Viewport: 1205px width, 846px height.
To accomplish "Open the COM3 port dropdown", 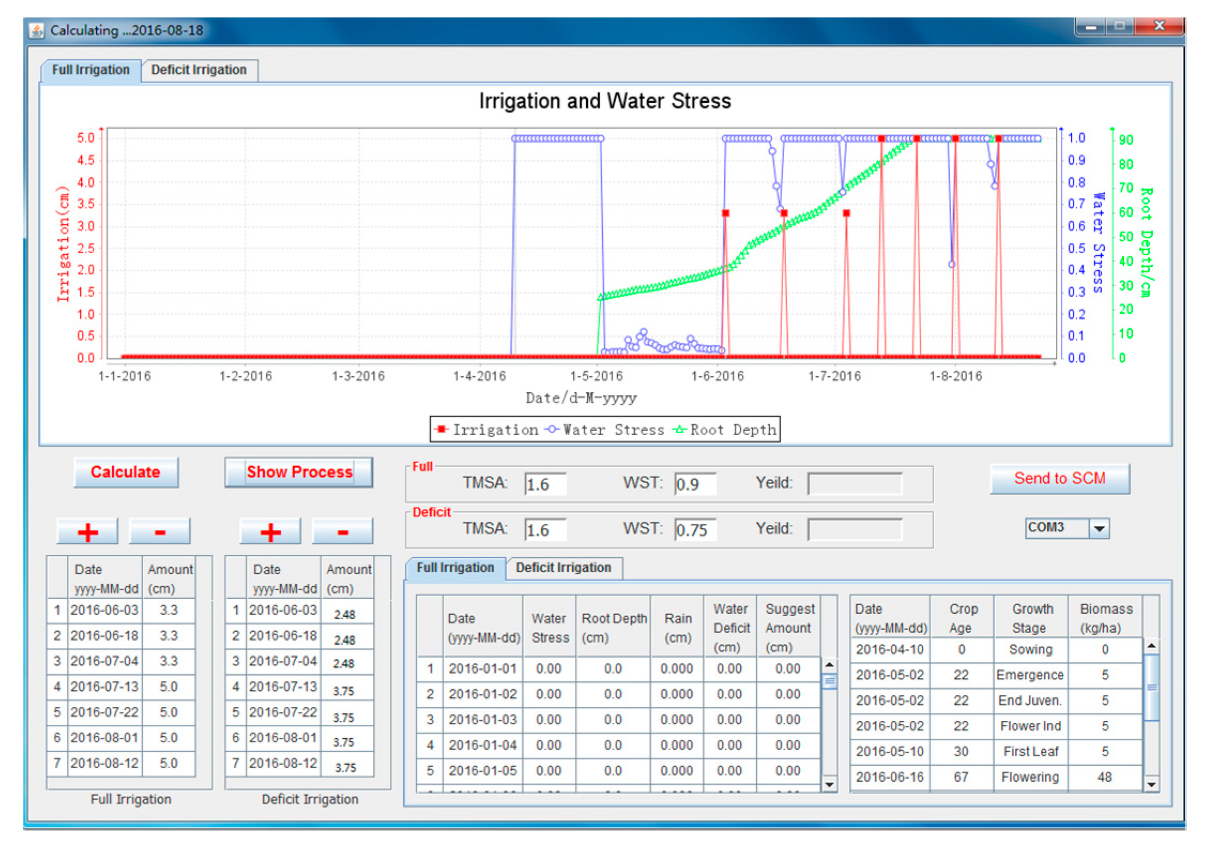I will [1099, 528].
